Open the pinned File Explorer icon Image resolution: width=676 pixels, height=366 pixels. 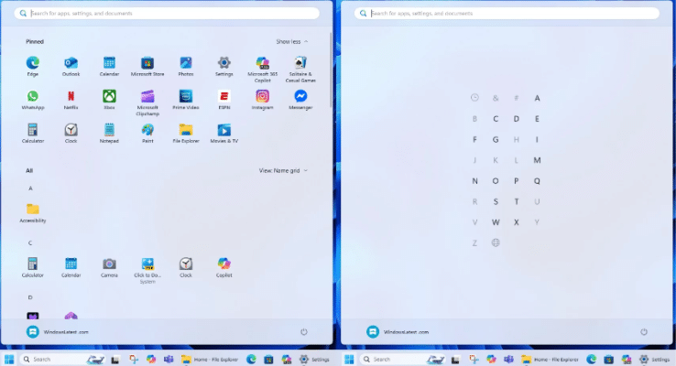pyautogui.click(x=186, y=133)
